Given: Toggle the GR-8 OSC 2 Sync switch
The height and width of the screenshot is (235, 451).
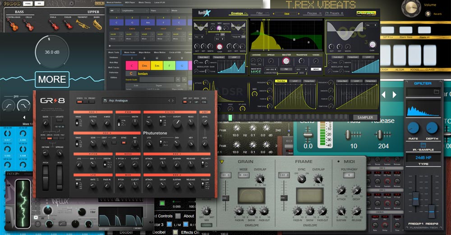Looking at the screenshot, I should pyautogui.click(x=124, y=143).
